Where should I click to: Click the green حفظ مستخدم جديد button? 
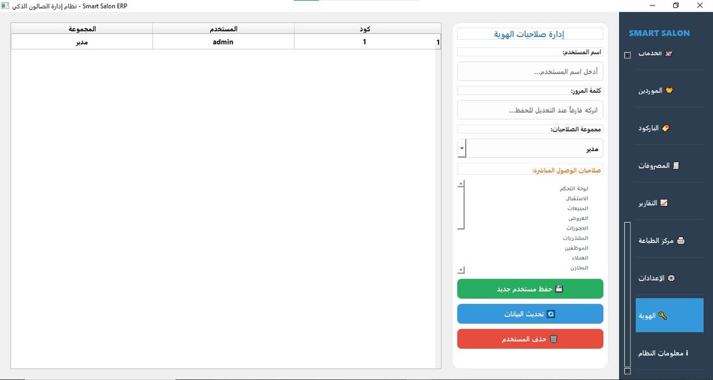(x=530, y=289)
